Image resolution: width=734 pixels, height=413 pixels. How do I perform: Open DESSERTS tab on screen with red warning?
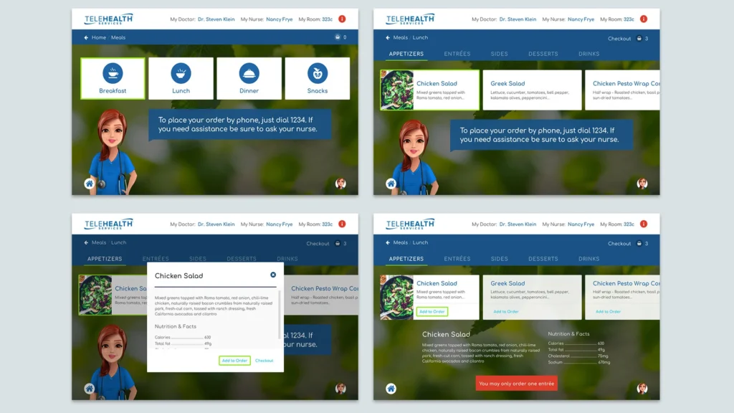coord(543,259)
